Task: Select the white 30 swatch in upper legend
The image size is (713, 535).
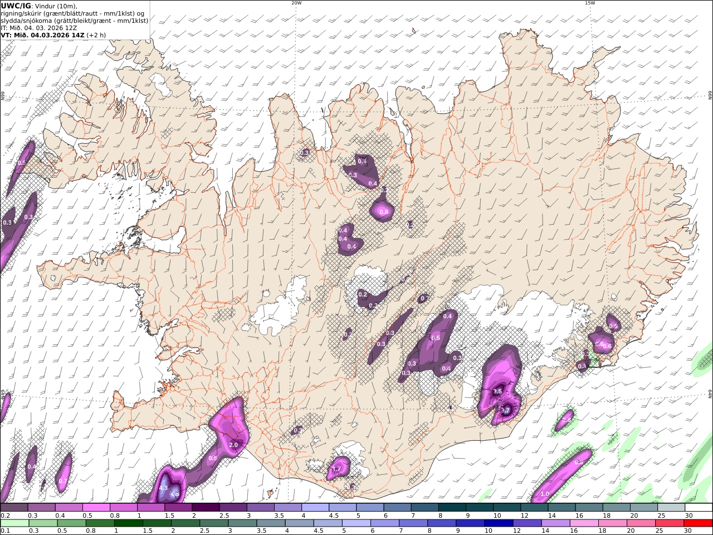Action: point(697,508)
